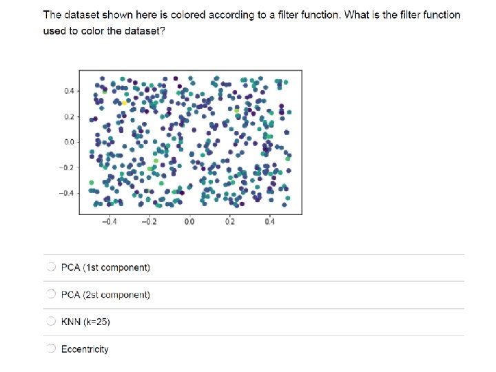Mark the KNN (k=25) radio button
Viewport: 496px width, 372px height.
tap(51, 322)
